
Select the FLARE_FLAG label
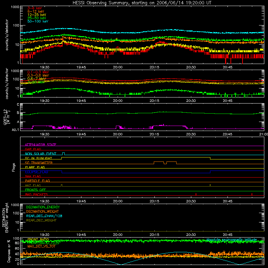point(35,167)
